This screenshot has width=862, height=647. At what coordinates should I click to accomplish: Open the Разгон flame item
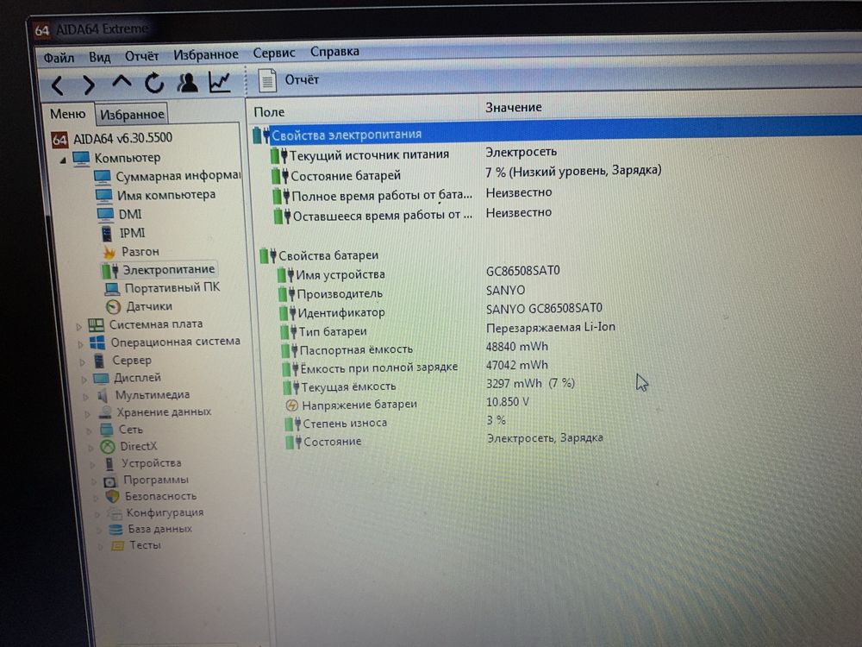141,251
